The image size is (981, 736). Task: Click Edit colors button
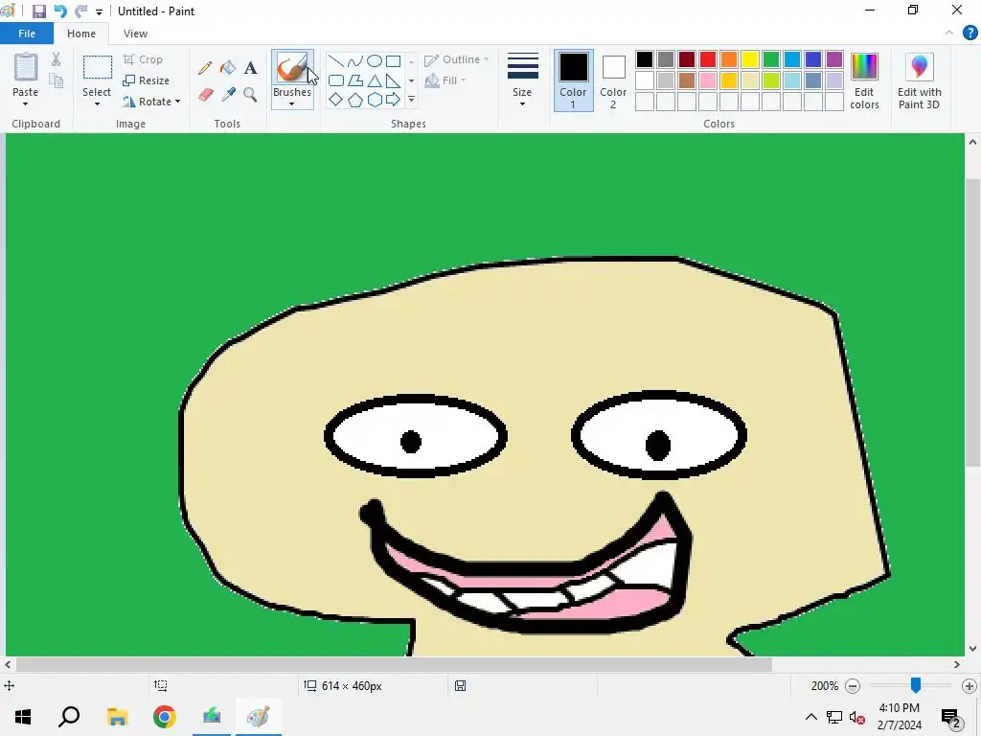tap(864, 80)
